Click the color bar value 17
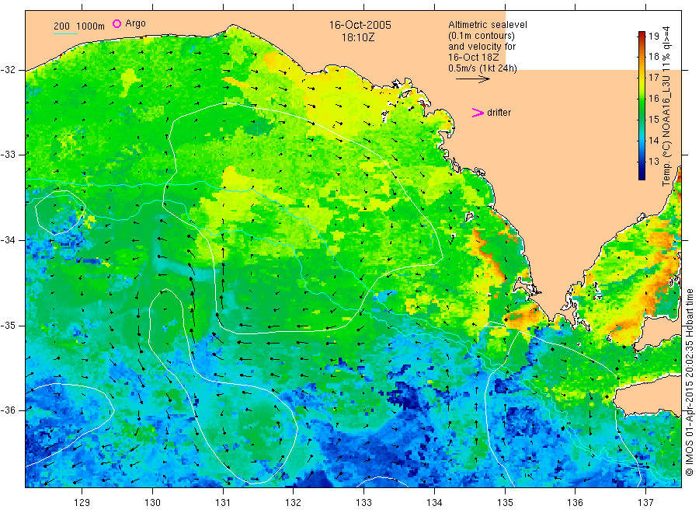 click(x=653, y=78)
